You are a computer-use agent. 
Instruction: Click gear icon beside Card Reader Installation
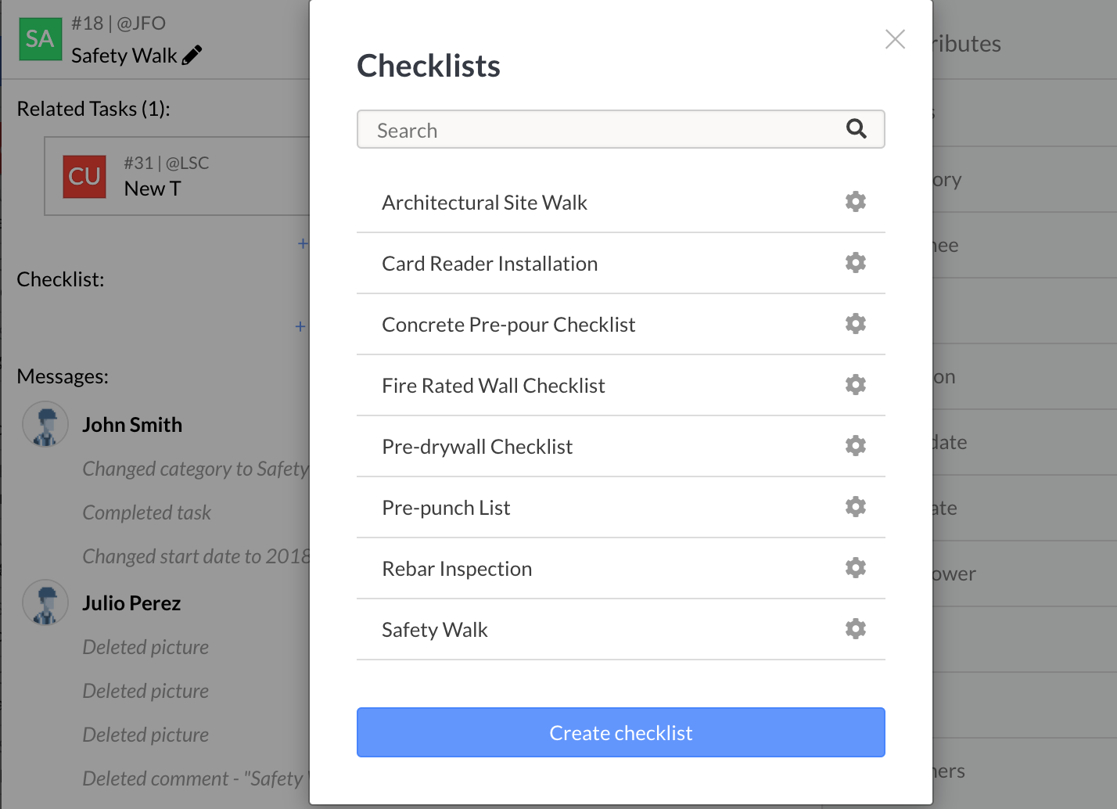[856, 263]
